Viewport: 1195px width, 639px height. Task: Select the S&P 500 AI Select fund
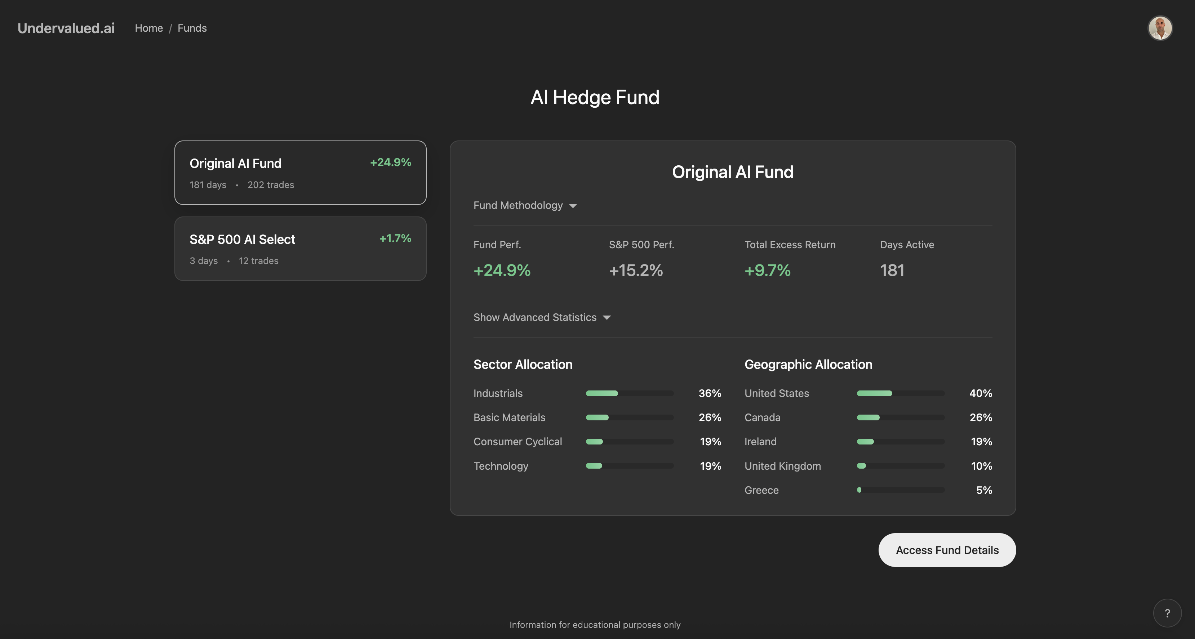coord(300,249)
